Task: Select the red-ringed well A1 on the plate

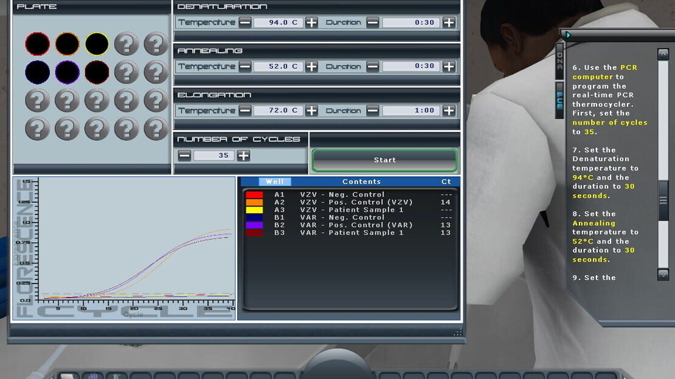Action: 38,44
